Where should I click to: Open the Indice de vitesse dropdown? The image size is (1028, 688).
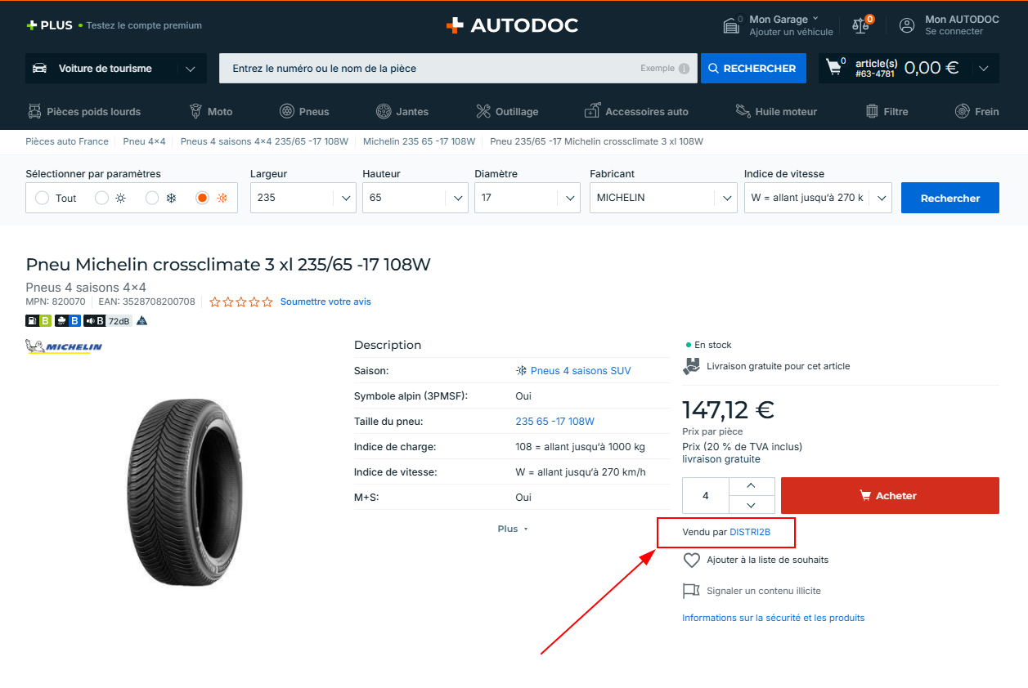tap(818, 198)
